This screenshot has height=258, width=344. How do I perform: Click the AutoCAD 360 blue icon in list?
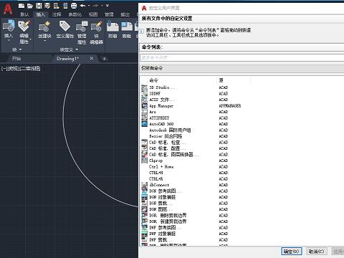(144, 124)
